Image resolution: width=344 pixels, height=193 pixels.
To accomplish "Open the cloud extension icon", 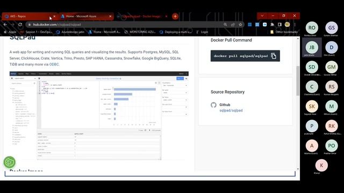I will 265,25.
